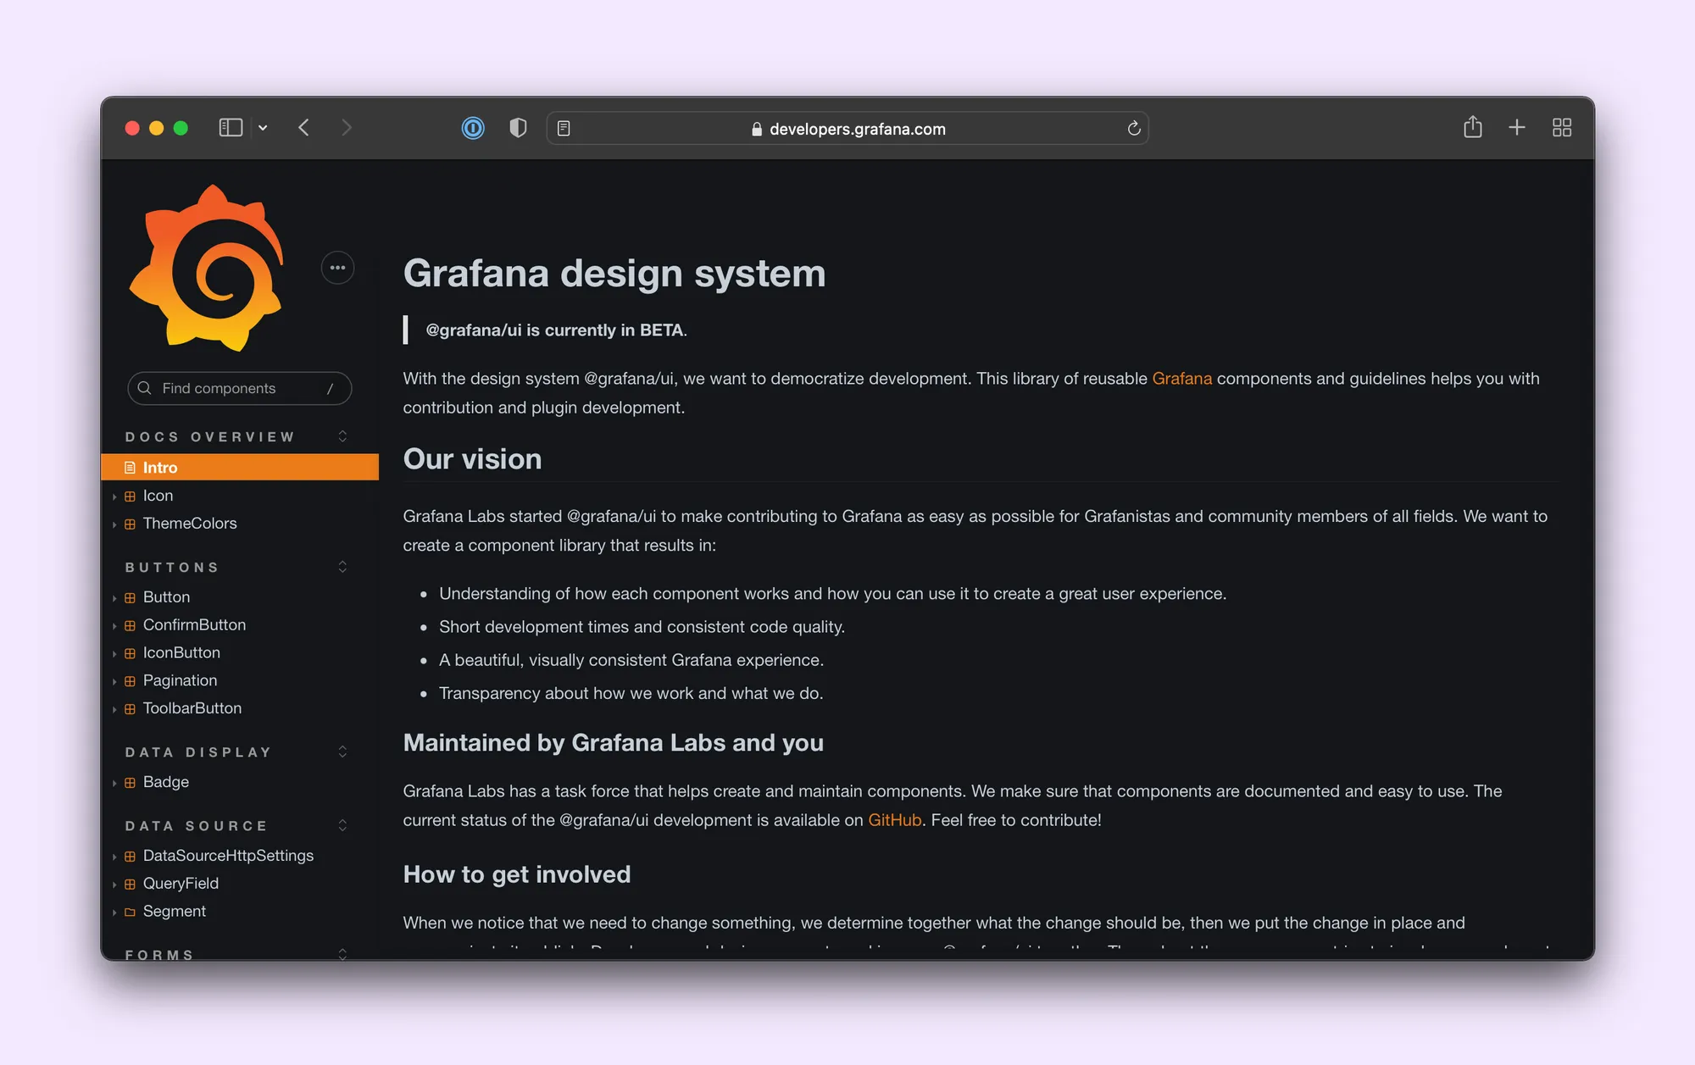Open Storybook ellipsis menu button
The image size is (1695, 1065).
pos(337,268)
